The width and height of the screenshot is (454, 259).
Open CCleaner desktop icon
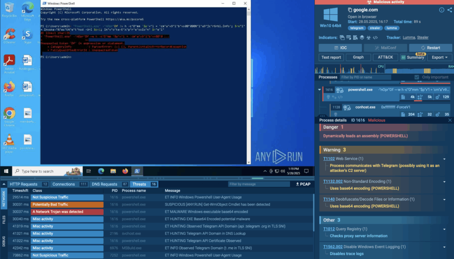coord(9,36)
